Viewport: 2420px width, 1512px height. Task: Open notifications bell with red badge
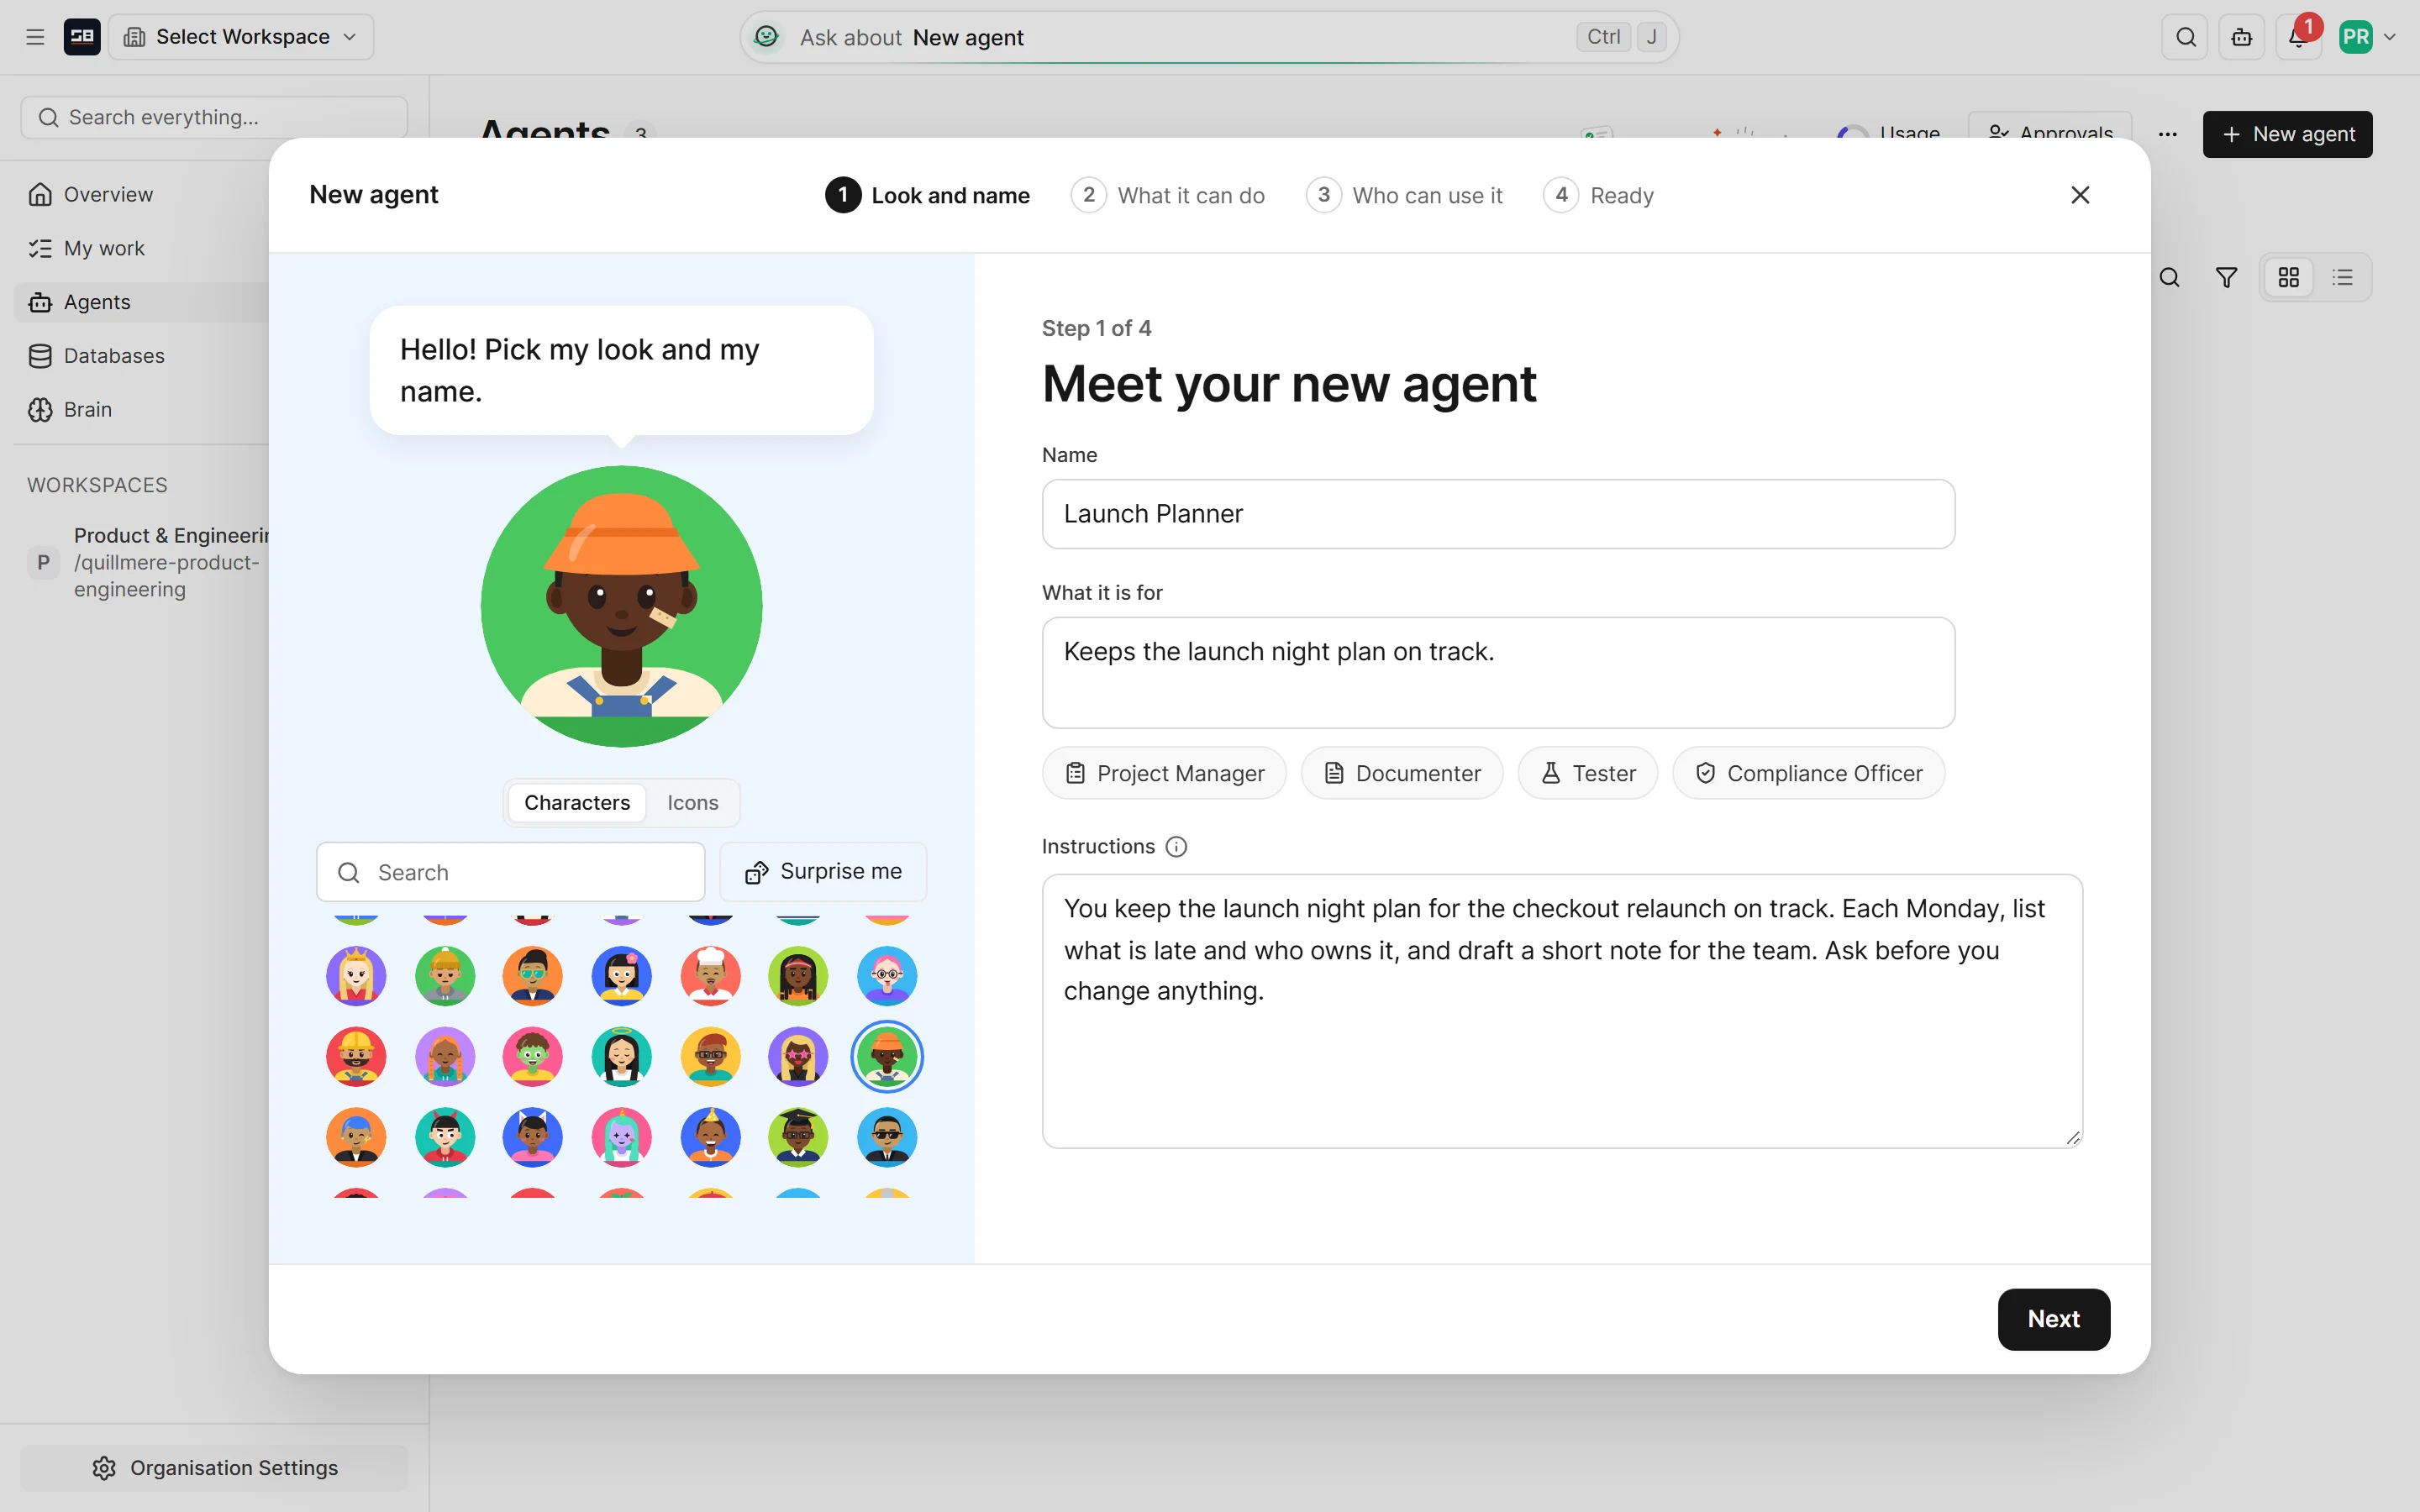coord(2298,37)
